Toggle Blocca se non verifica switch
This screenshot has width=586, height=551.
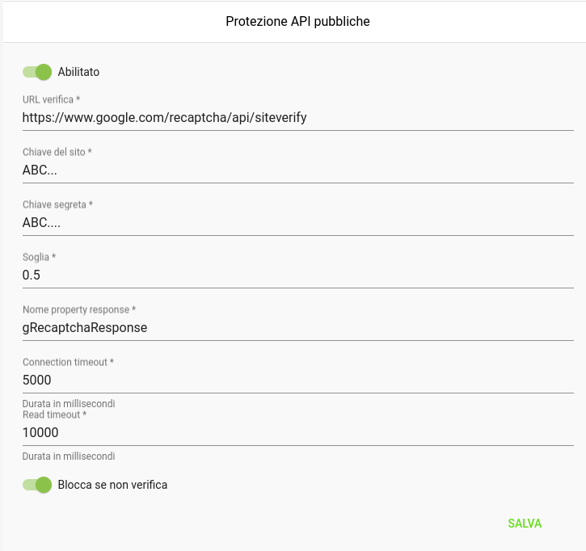click(37, 485)
